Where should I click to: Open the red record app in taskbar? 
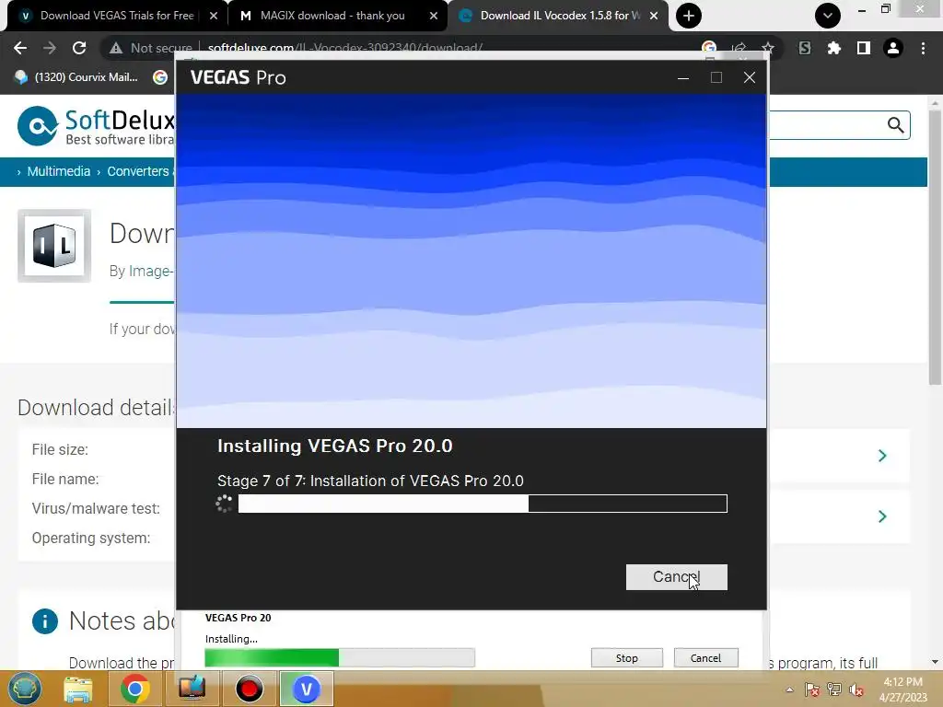tap(249, 689)
